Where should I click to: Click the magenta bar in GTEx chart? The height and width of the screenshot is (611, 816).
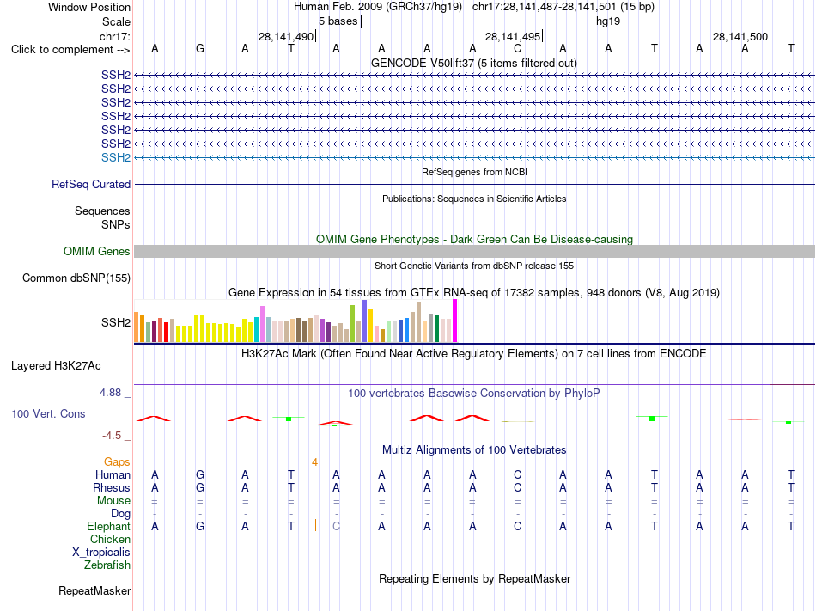pos(455,321)
